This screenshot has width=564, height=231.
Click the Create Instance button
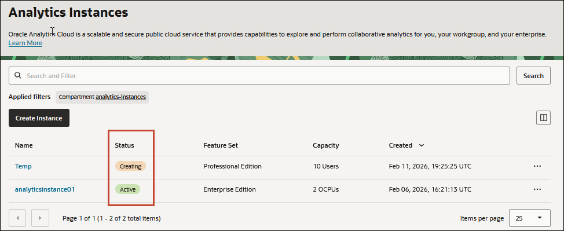[39, 118]
